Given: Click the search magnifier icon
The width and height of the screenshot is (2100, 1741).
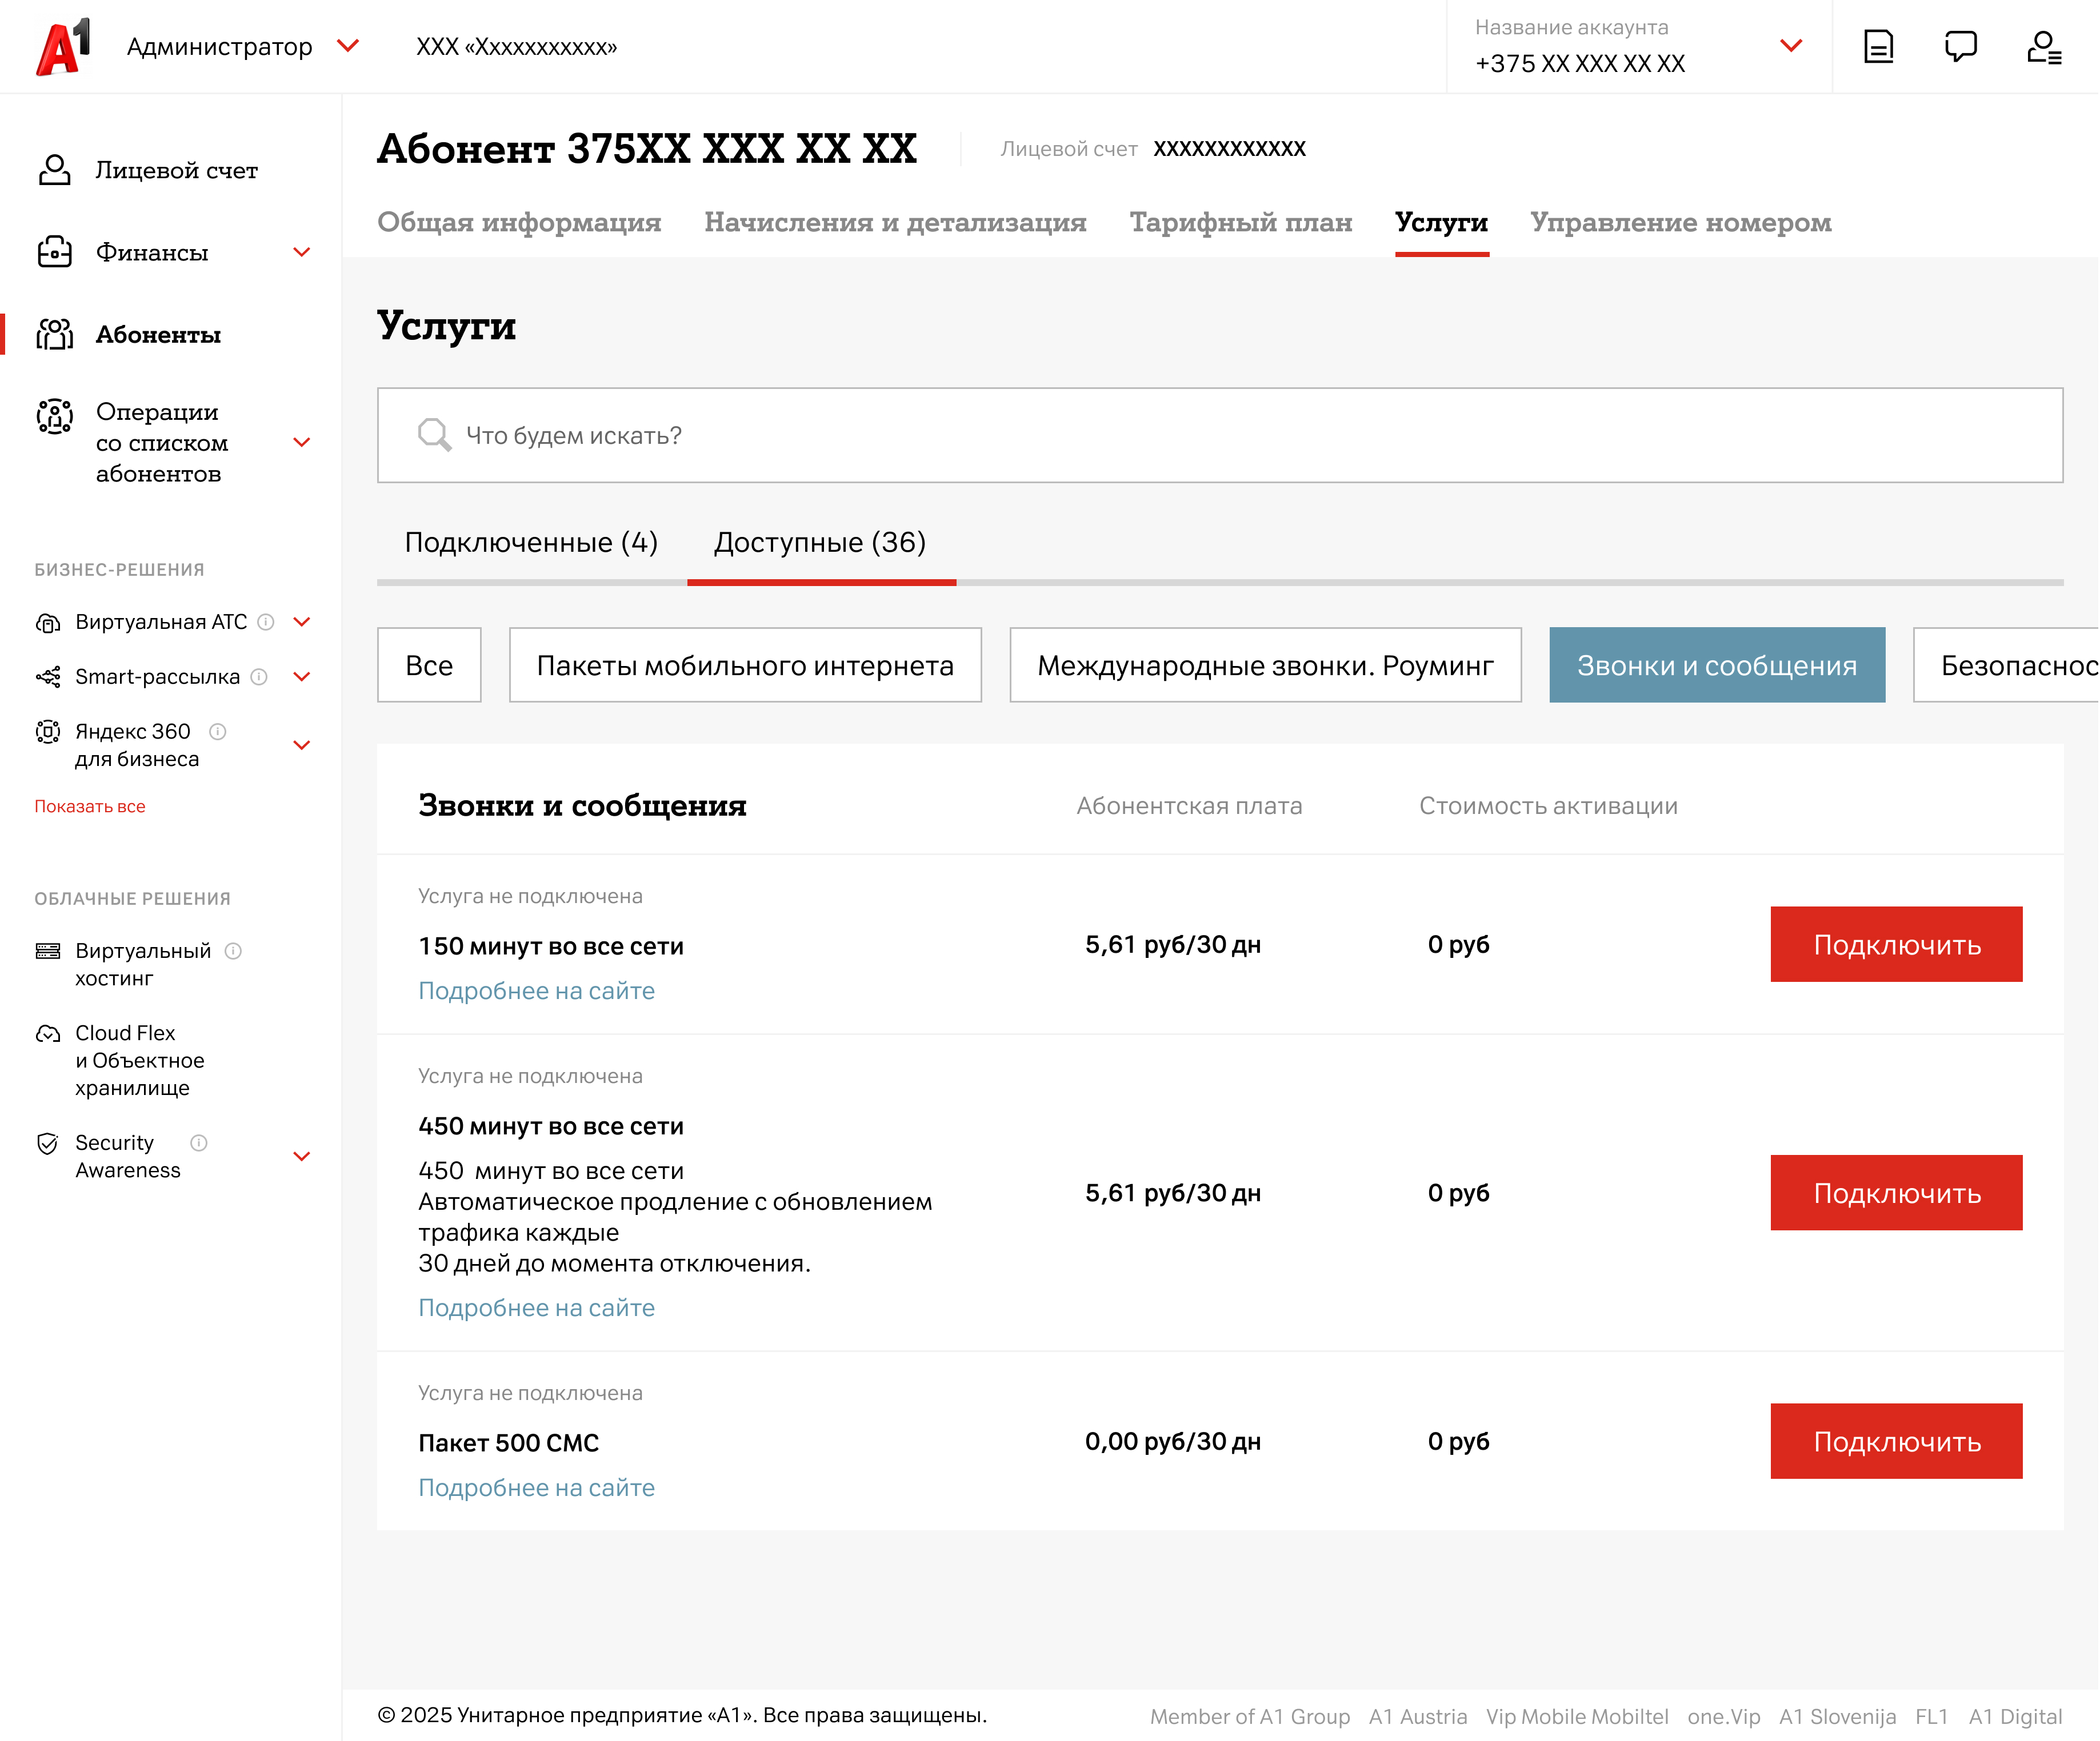Looking at the screenshot, I should 434,435.
